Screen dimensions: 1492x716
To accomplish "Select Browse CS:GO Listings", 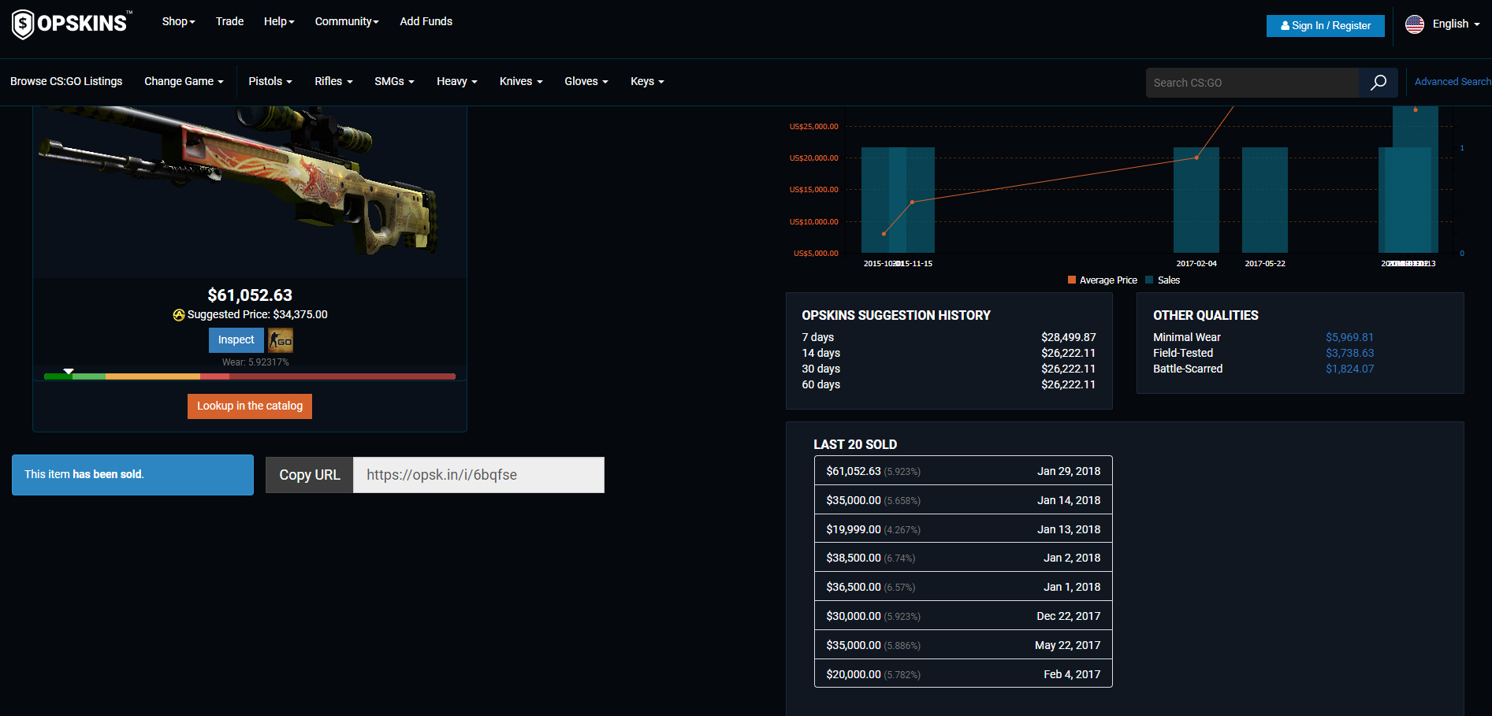I will point(66,81).
